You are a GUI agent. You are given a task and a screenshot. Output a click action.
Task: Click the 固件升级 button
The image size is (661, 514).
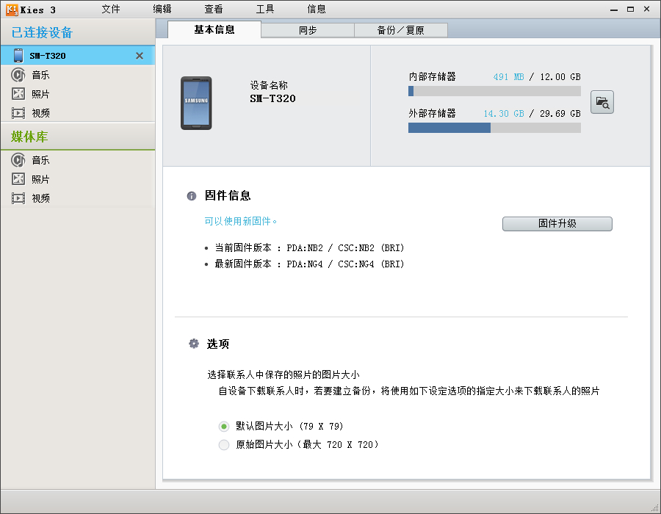point(557,224)
